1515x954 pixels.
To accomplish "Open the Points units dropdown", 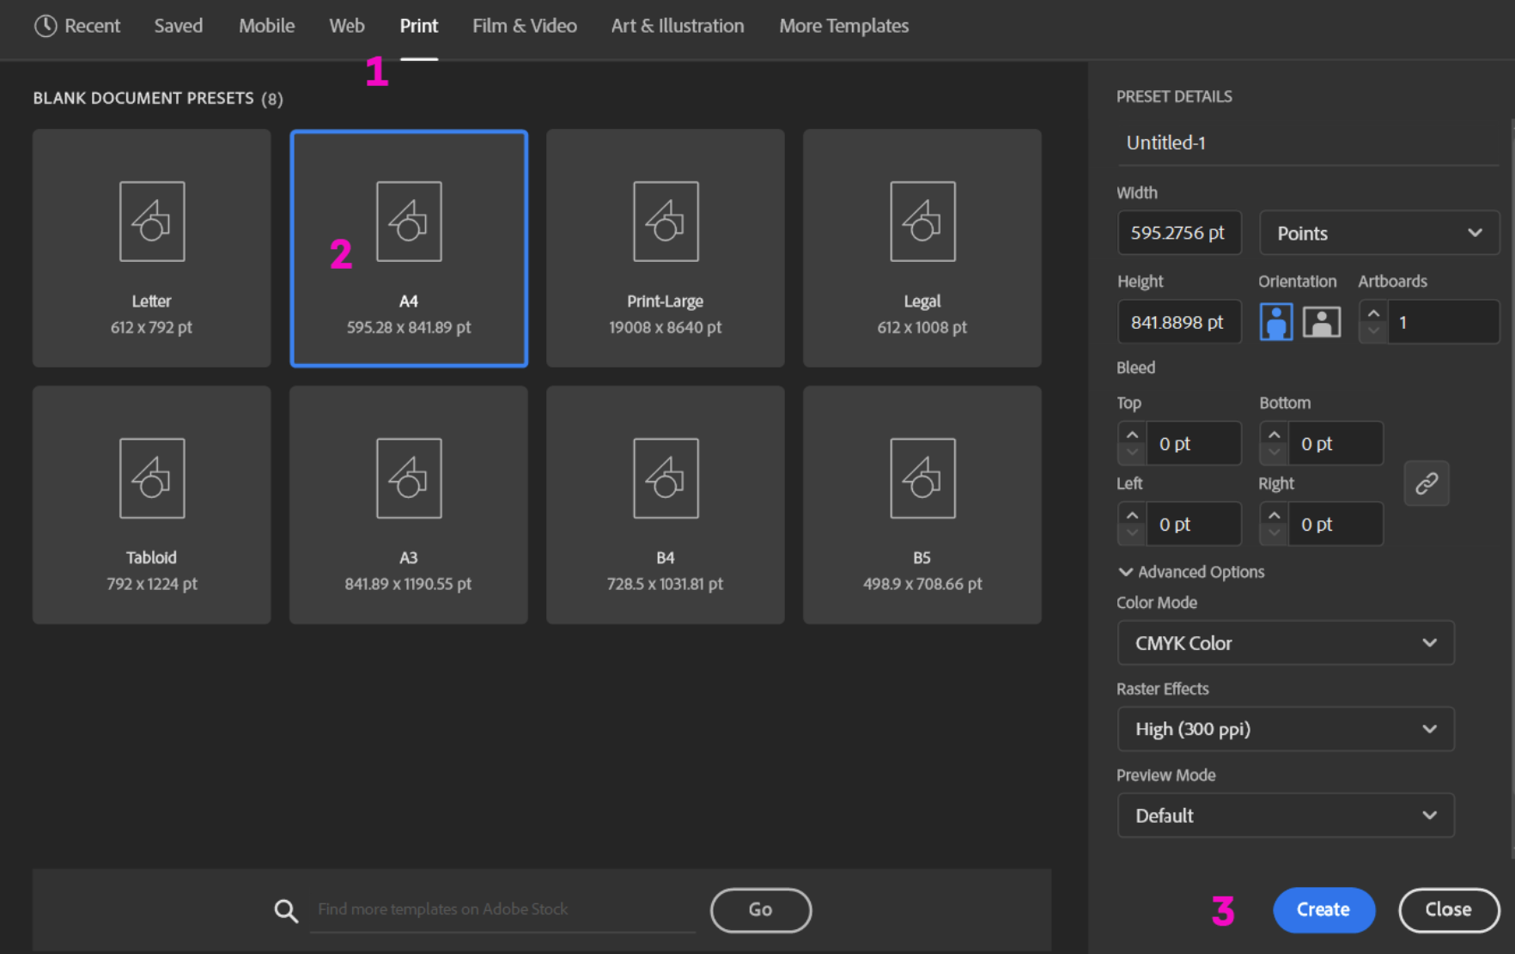I will click(1378, 233).
